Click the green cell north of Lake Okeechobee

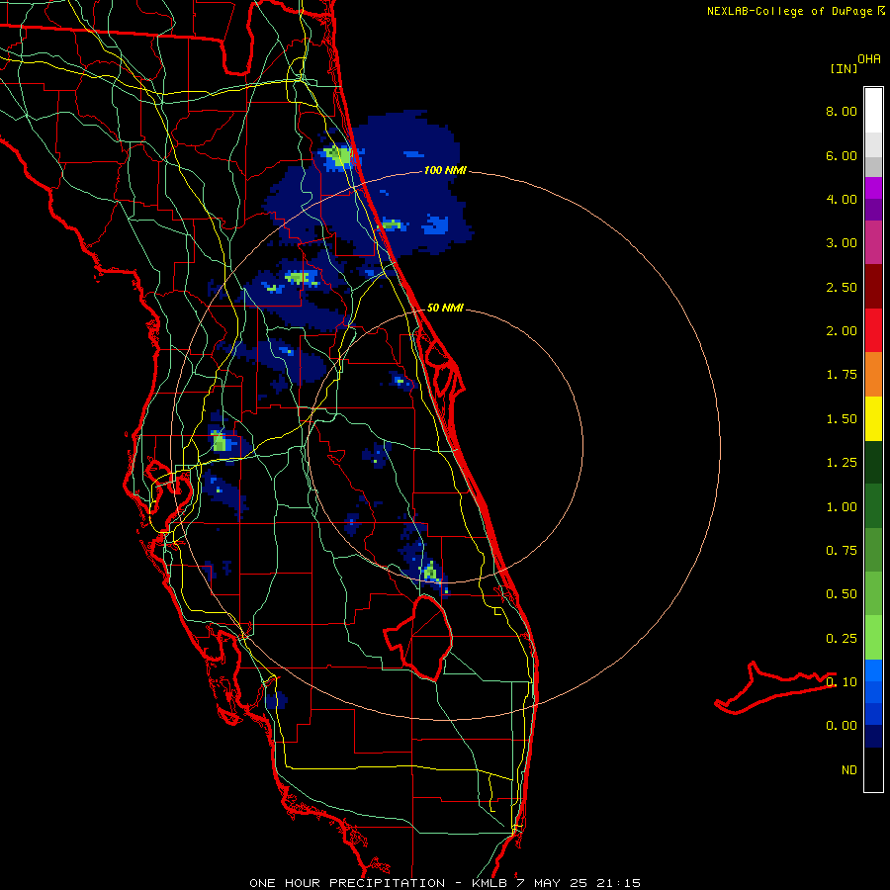tap(430, 571)
